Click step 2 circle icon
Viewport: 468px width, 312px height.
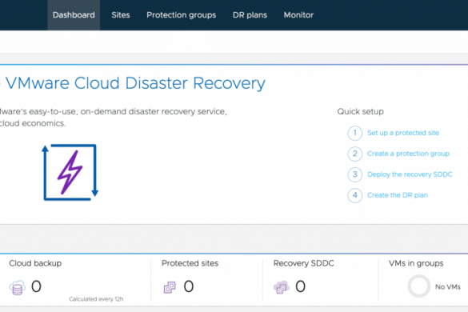coord(355,154)
